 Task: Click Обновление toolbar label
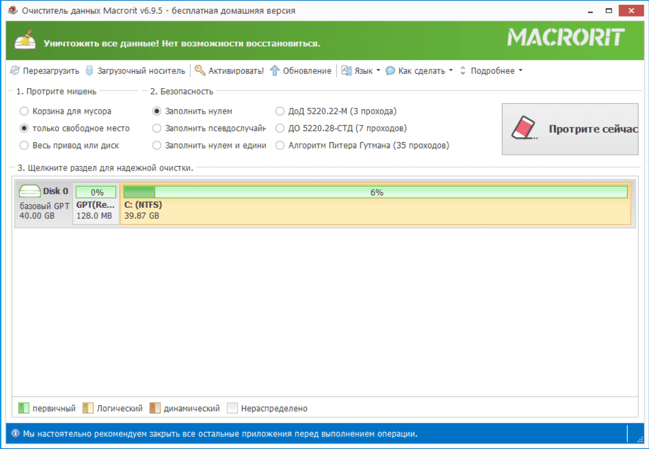tap(307, 71)
